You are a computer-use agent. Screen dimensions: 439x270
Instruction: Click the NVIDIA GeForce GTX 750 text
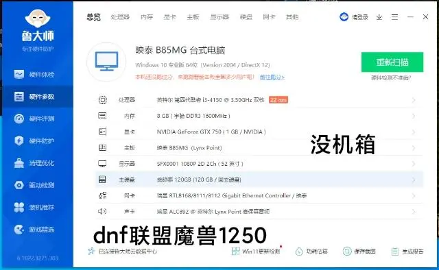(x=211, y=132)
